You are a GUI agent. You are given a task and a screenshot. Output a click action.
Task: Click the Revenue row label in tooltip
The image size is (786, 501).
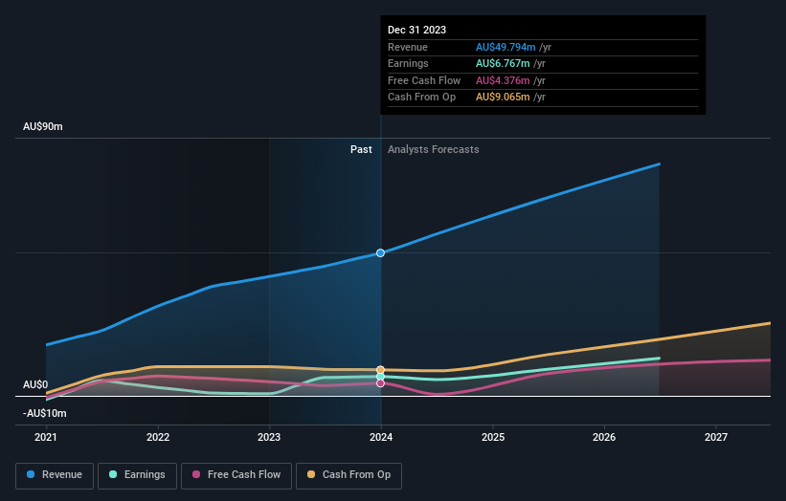(x=408, y=47)
